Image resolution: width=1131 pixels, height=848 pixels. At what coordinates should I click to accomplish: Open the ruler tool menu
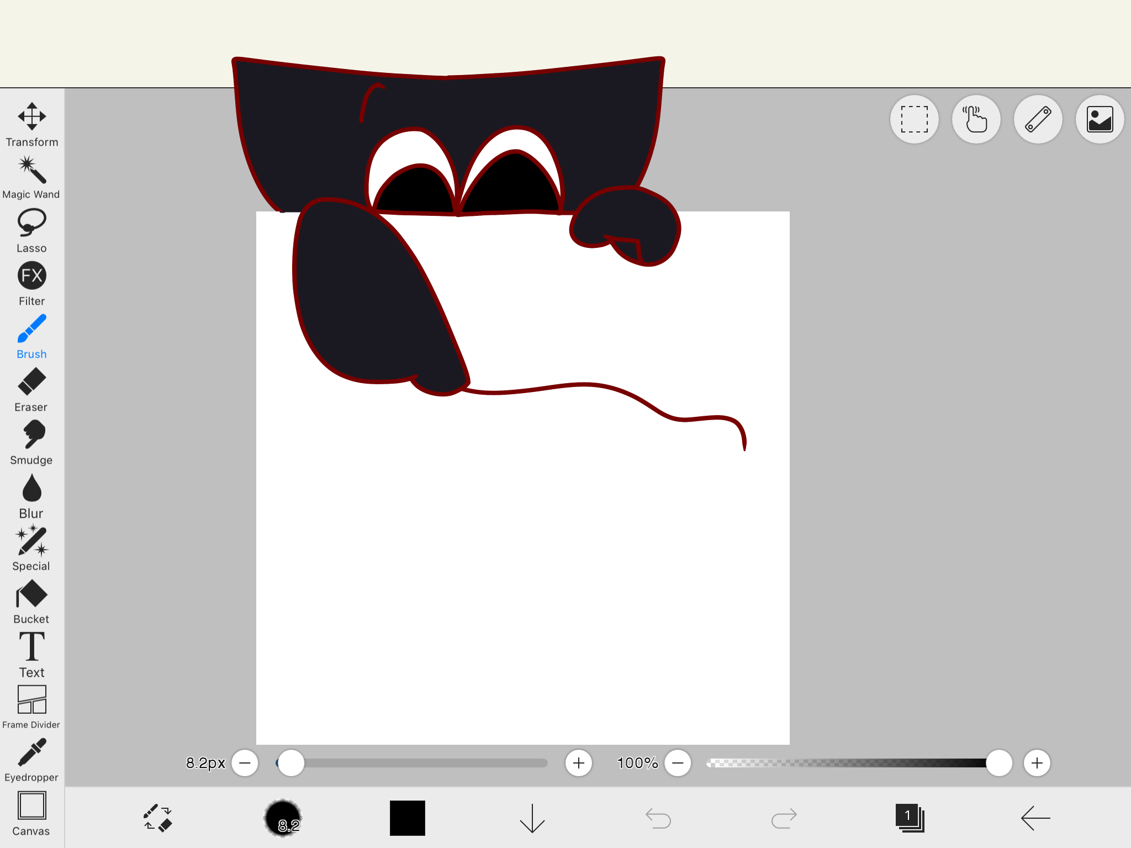1038,119
